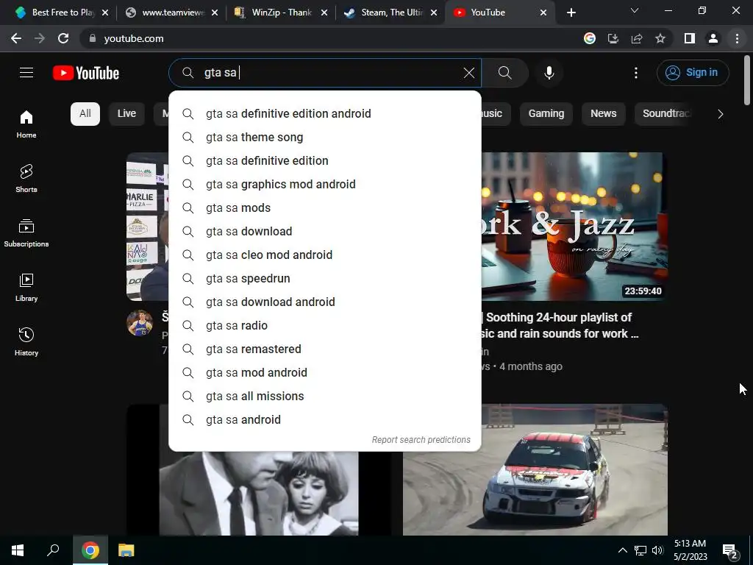Image resolution: width=753 pixels, height=565 pixels.
Task: Click the search magnifier button
Action: click(504, 73)
